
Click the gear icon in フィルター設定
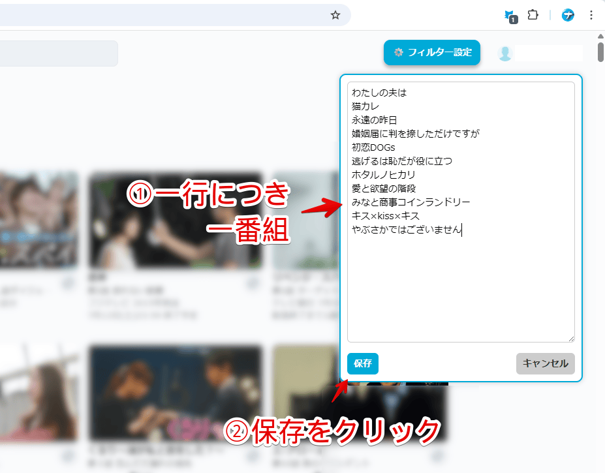click(399, 52)
